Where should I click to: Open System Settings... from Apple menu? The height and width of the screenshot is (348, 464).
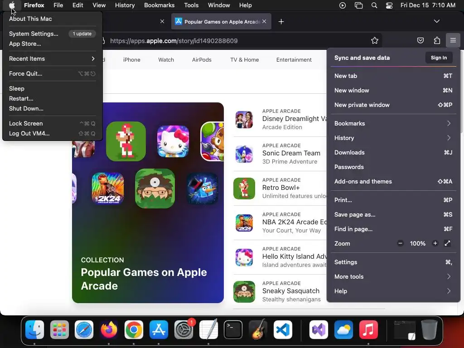(53, 34)
